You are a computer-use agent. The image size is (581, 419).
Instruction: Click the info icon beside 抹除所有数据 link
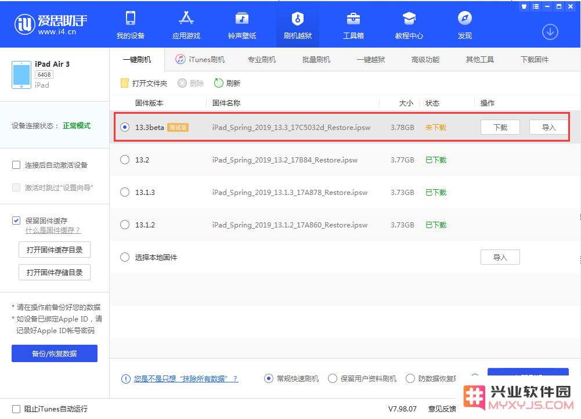point(126,378)
